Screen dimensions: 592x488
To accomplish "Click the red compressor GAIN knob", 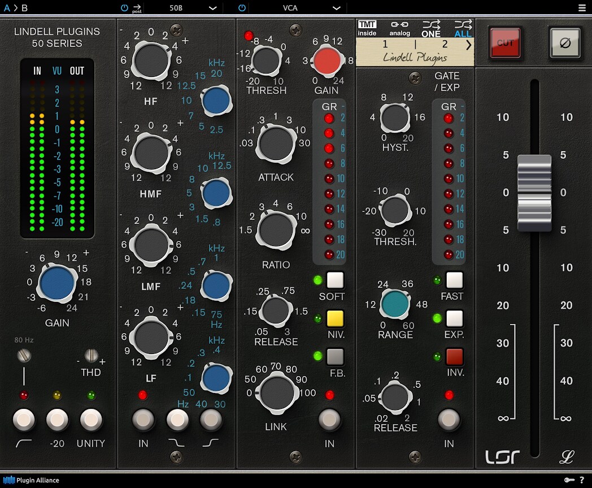I will 327,61.
